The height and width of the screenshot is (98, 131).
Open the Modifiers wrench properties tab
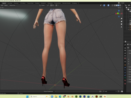coord(125,68)
